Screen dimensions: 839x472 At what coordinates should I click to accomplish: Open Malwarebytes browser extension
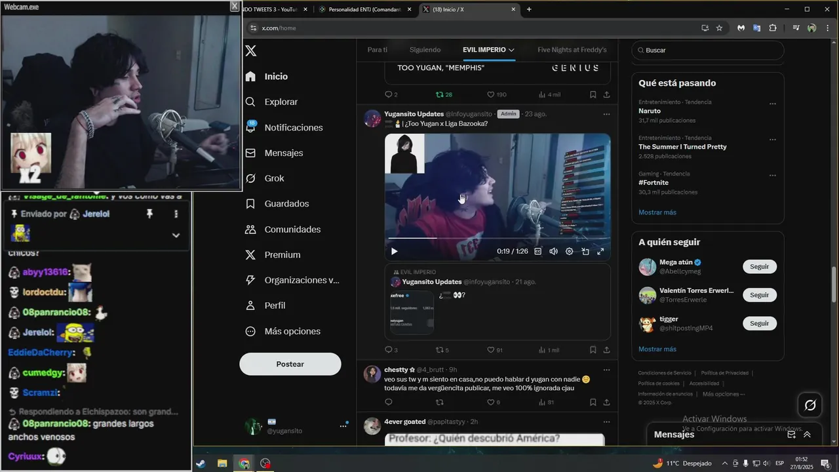pyautogui.click(x=741, y=28)
